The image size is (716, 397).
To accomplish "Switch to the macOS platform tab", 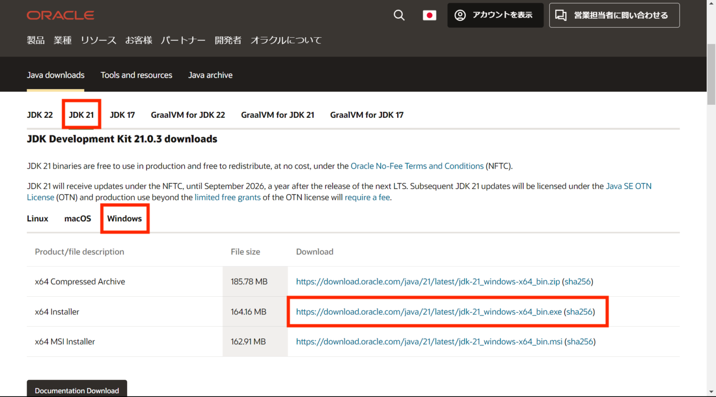I will 77,218.
